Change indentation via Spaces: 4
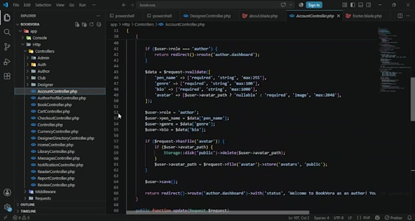The height and width of the screenshot is (221, 415). click(x=321, y=218)
